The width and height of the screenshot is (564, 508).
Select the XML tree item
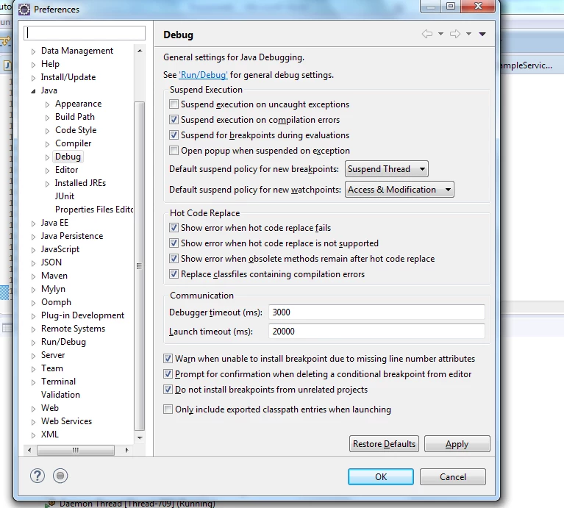click(50, 434)
